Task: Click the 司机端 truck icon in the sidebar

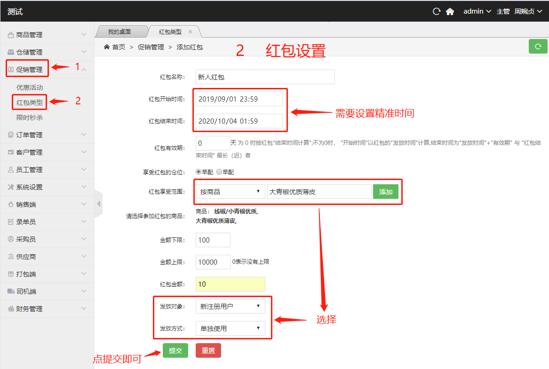Action: pos(10,291)
